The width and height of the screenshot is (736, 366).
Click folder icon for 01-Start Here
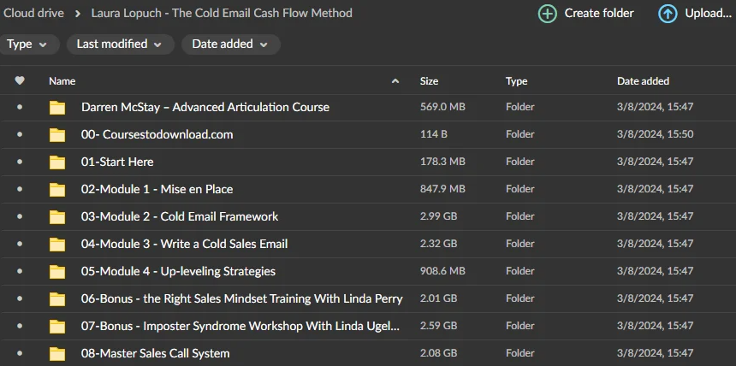pos(57,162)
